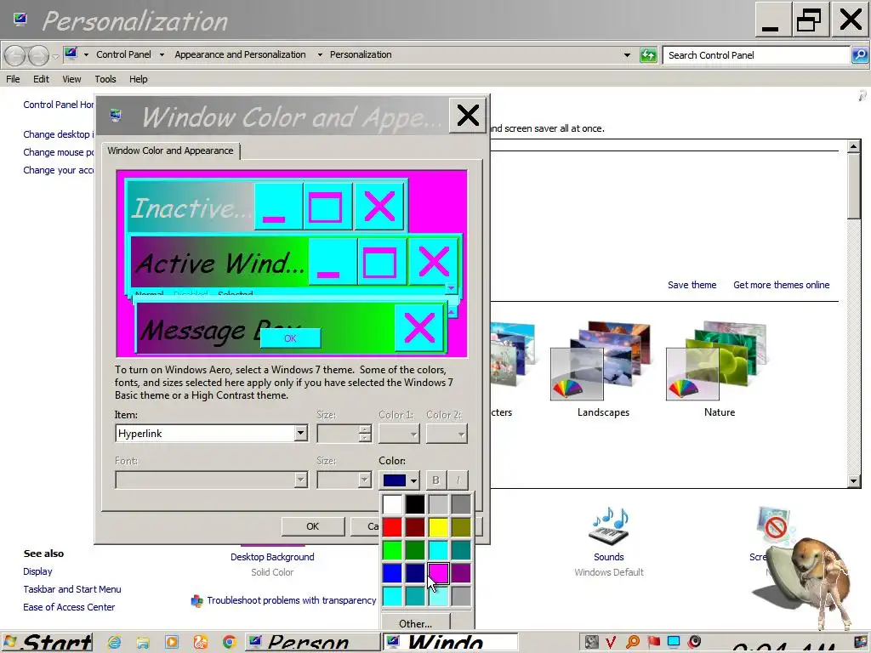
Task: Select the Window Color and Appearance tab
Action: [x=170, y=150]
